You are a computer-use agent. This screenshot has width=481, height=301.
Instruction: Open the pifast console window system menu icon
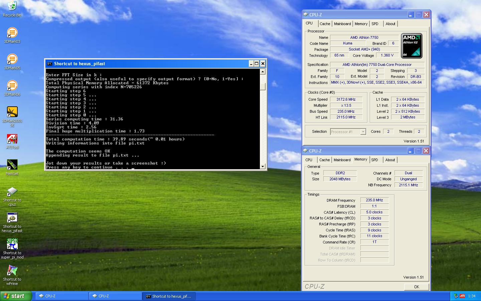click(49, 64)
